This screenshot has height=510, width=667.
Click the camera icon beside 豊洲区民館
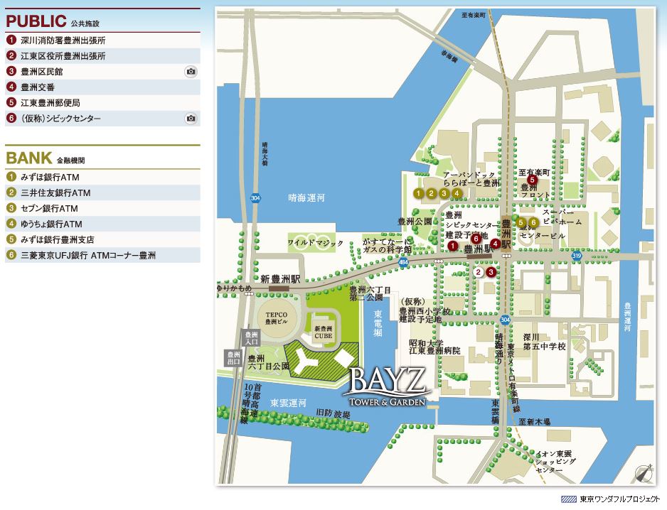[x=191, y=72]
